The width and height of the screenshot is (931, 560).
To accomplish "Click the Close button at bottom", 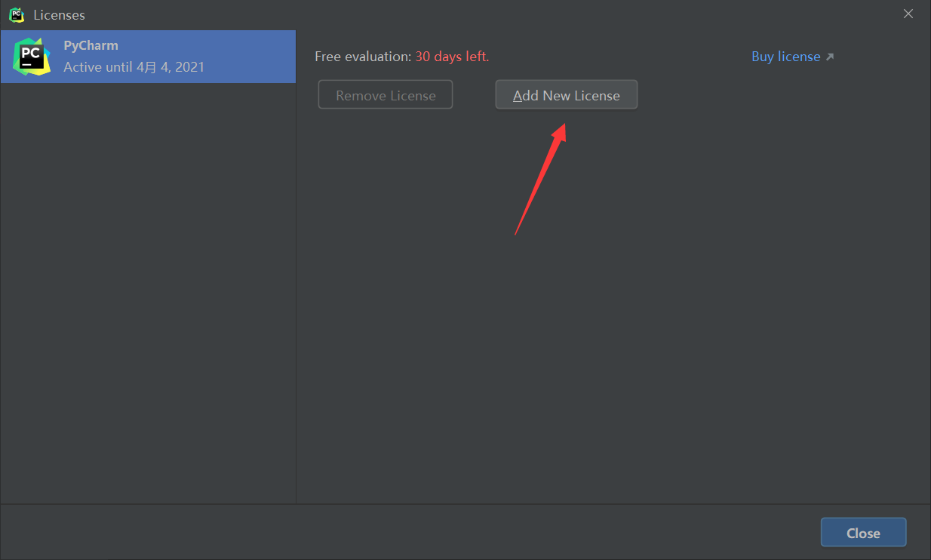I will pos(863,533).
